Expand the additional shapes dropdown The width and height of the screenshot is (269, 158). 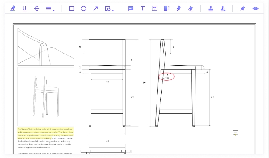pos(109,9)
